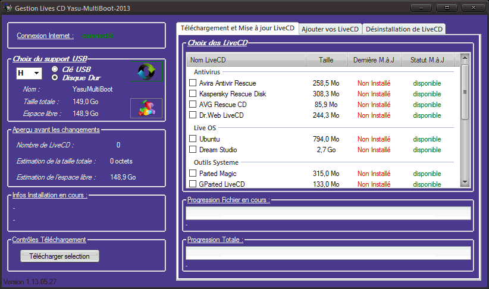Open the Désinstallation de LiveCD tab

pos(404,29)
